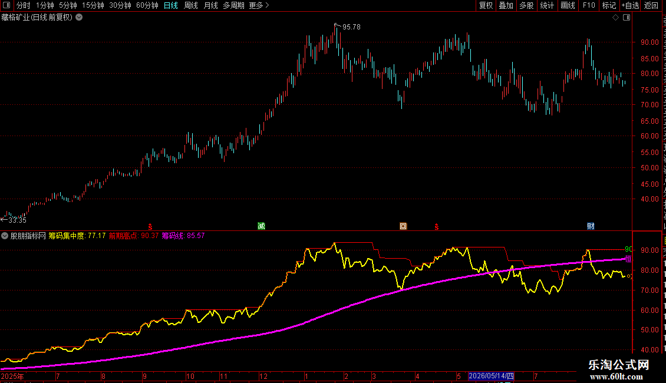Click the 财 financial marker icon
Screen dimensions: 666x383
(591, 226)
